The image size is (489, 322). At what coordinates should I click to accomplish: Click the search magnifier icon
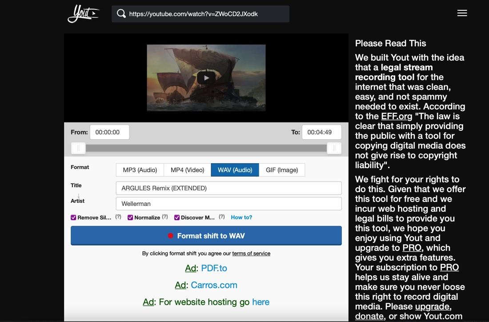(121, 14)
